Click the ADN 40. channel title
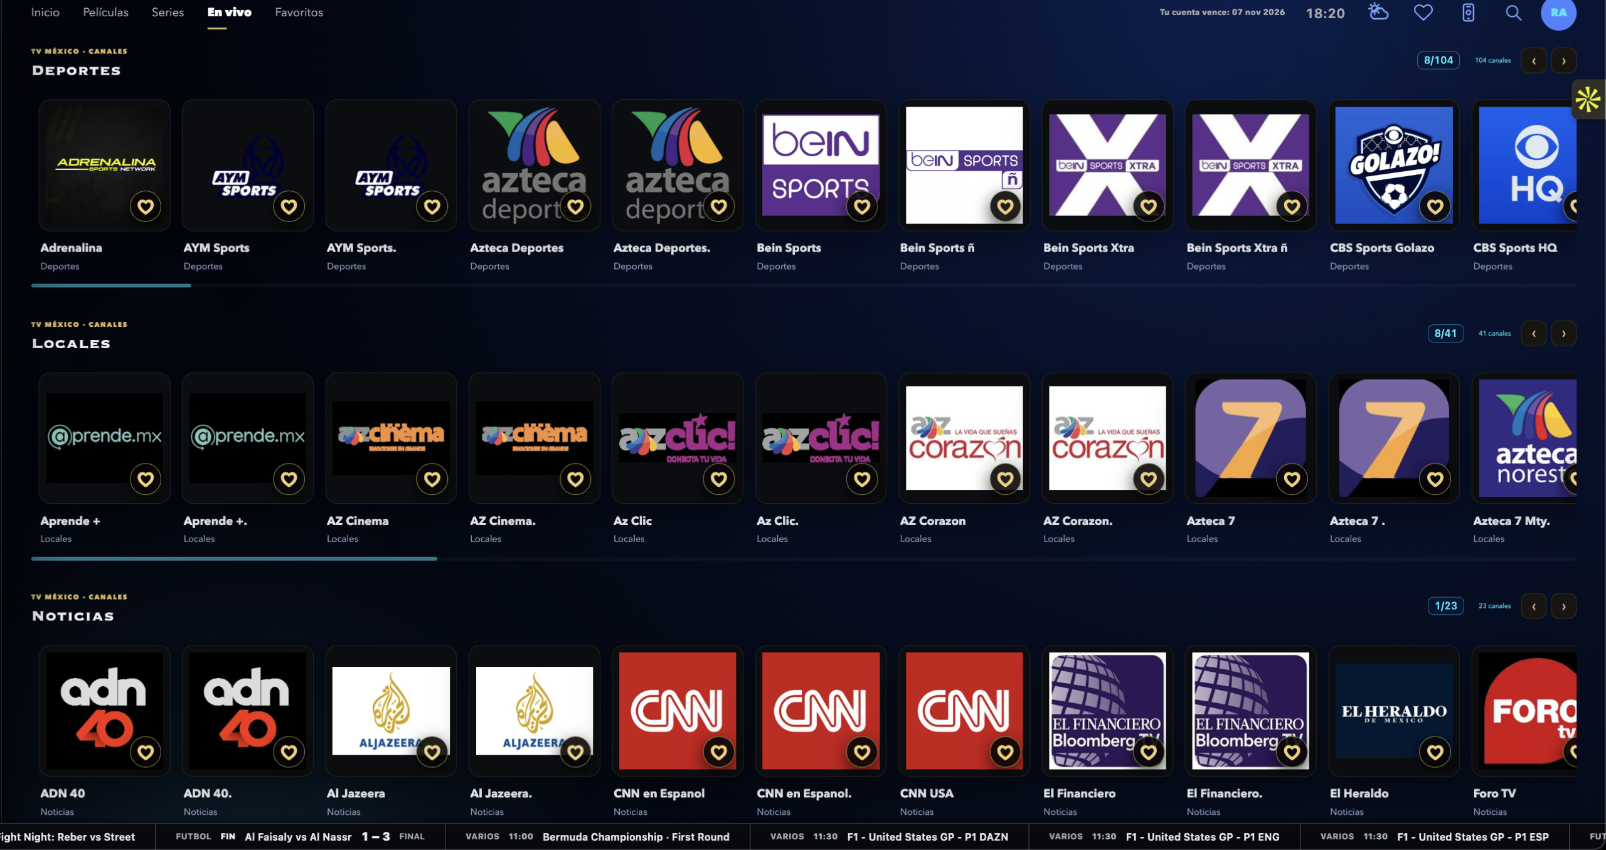This screenshot has width=1606, height=850. (x=208, y=794)
